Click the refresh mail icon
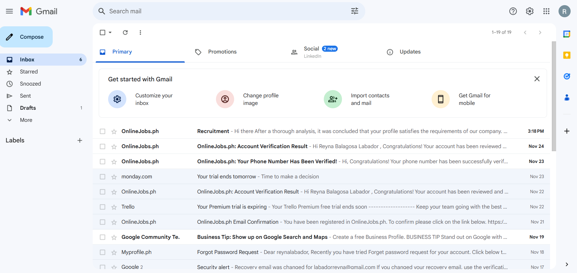 pos(125,32)
